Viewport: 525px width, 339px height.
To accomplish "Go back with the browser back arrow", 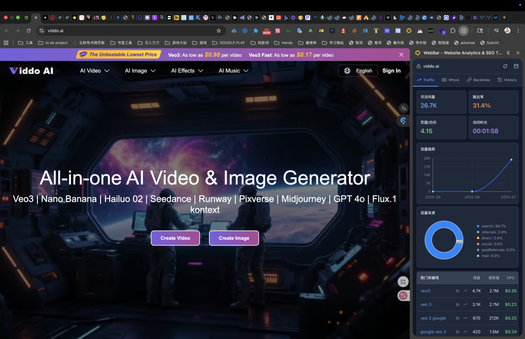I will point(7,31).
